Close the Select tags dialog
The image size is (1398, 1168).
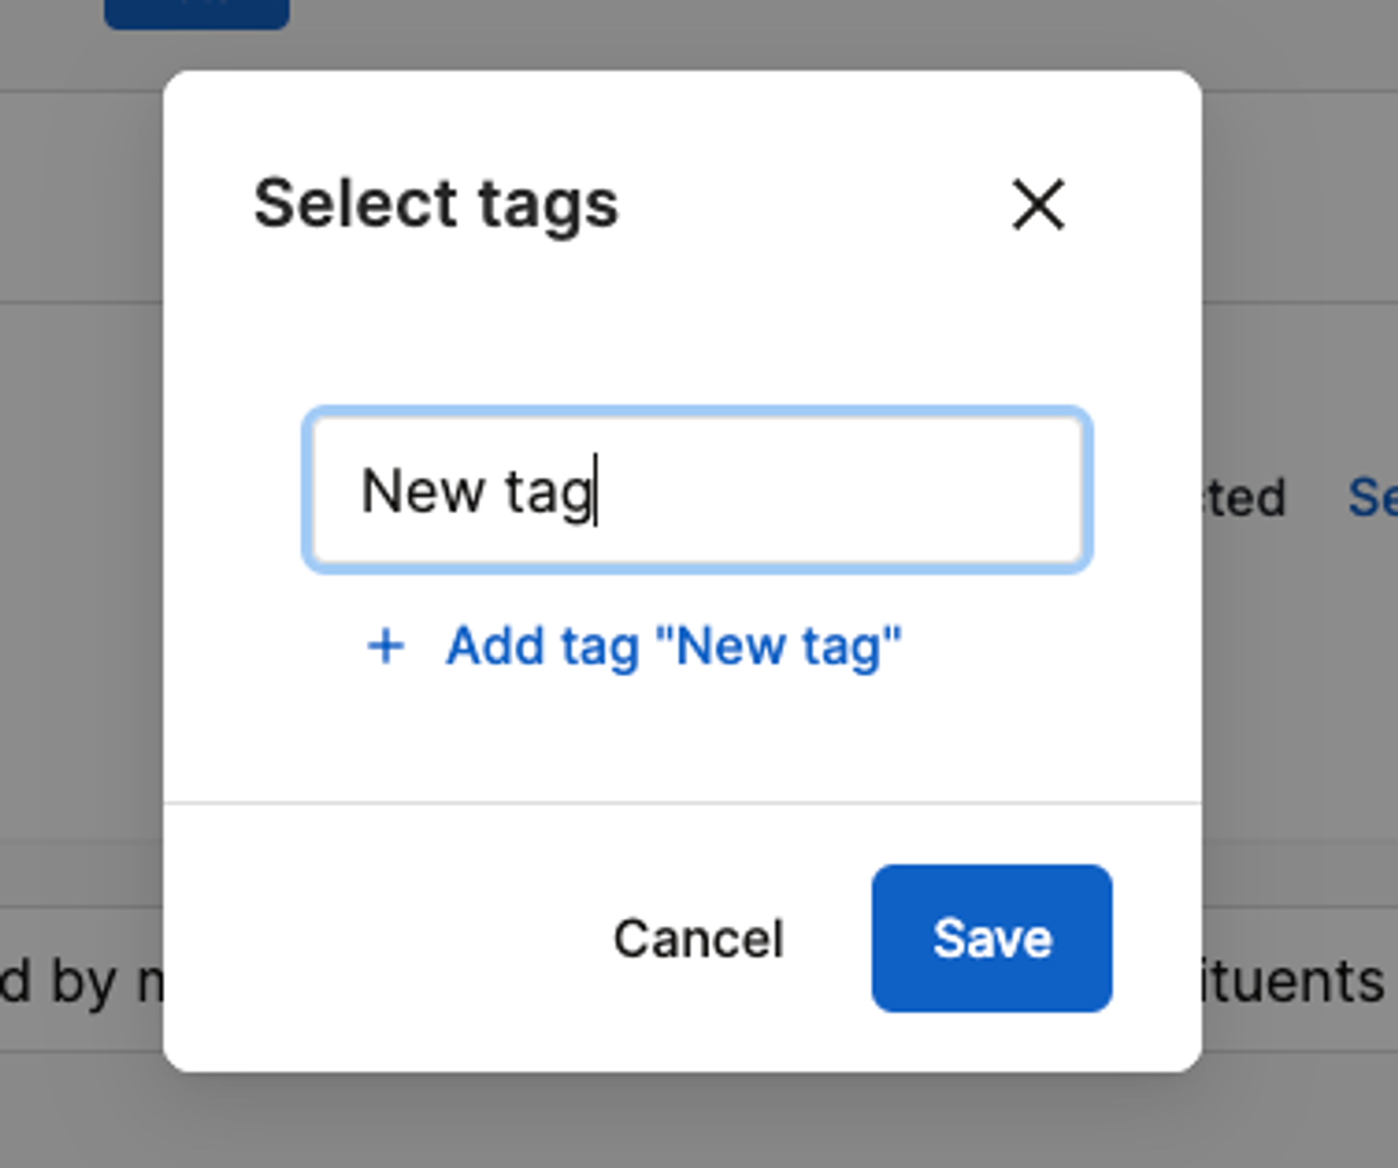1039,204
